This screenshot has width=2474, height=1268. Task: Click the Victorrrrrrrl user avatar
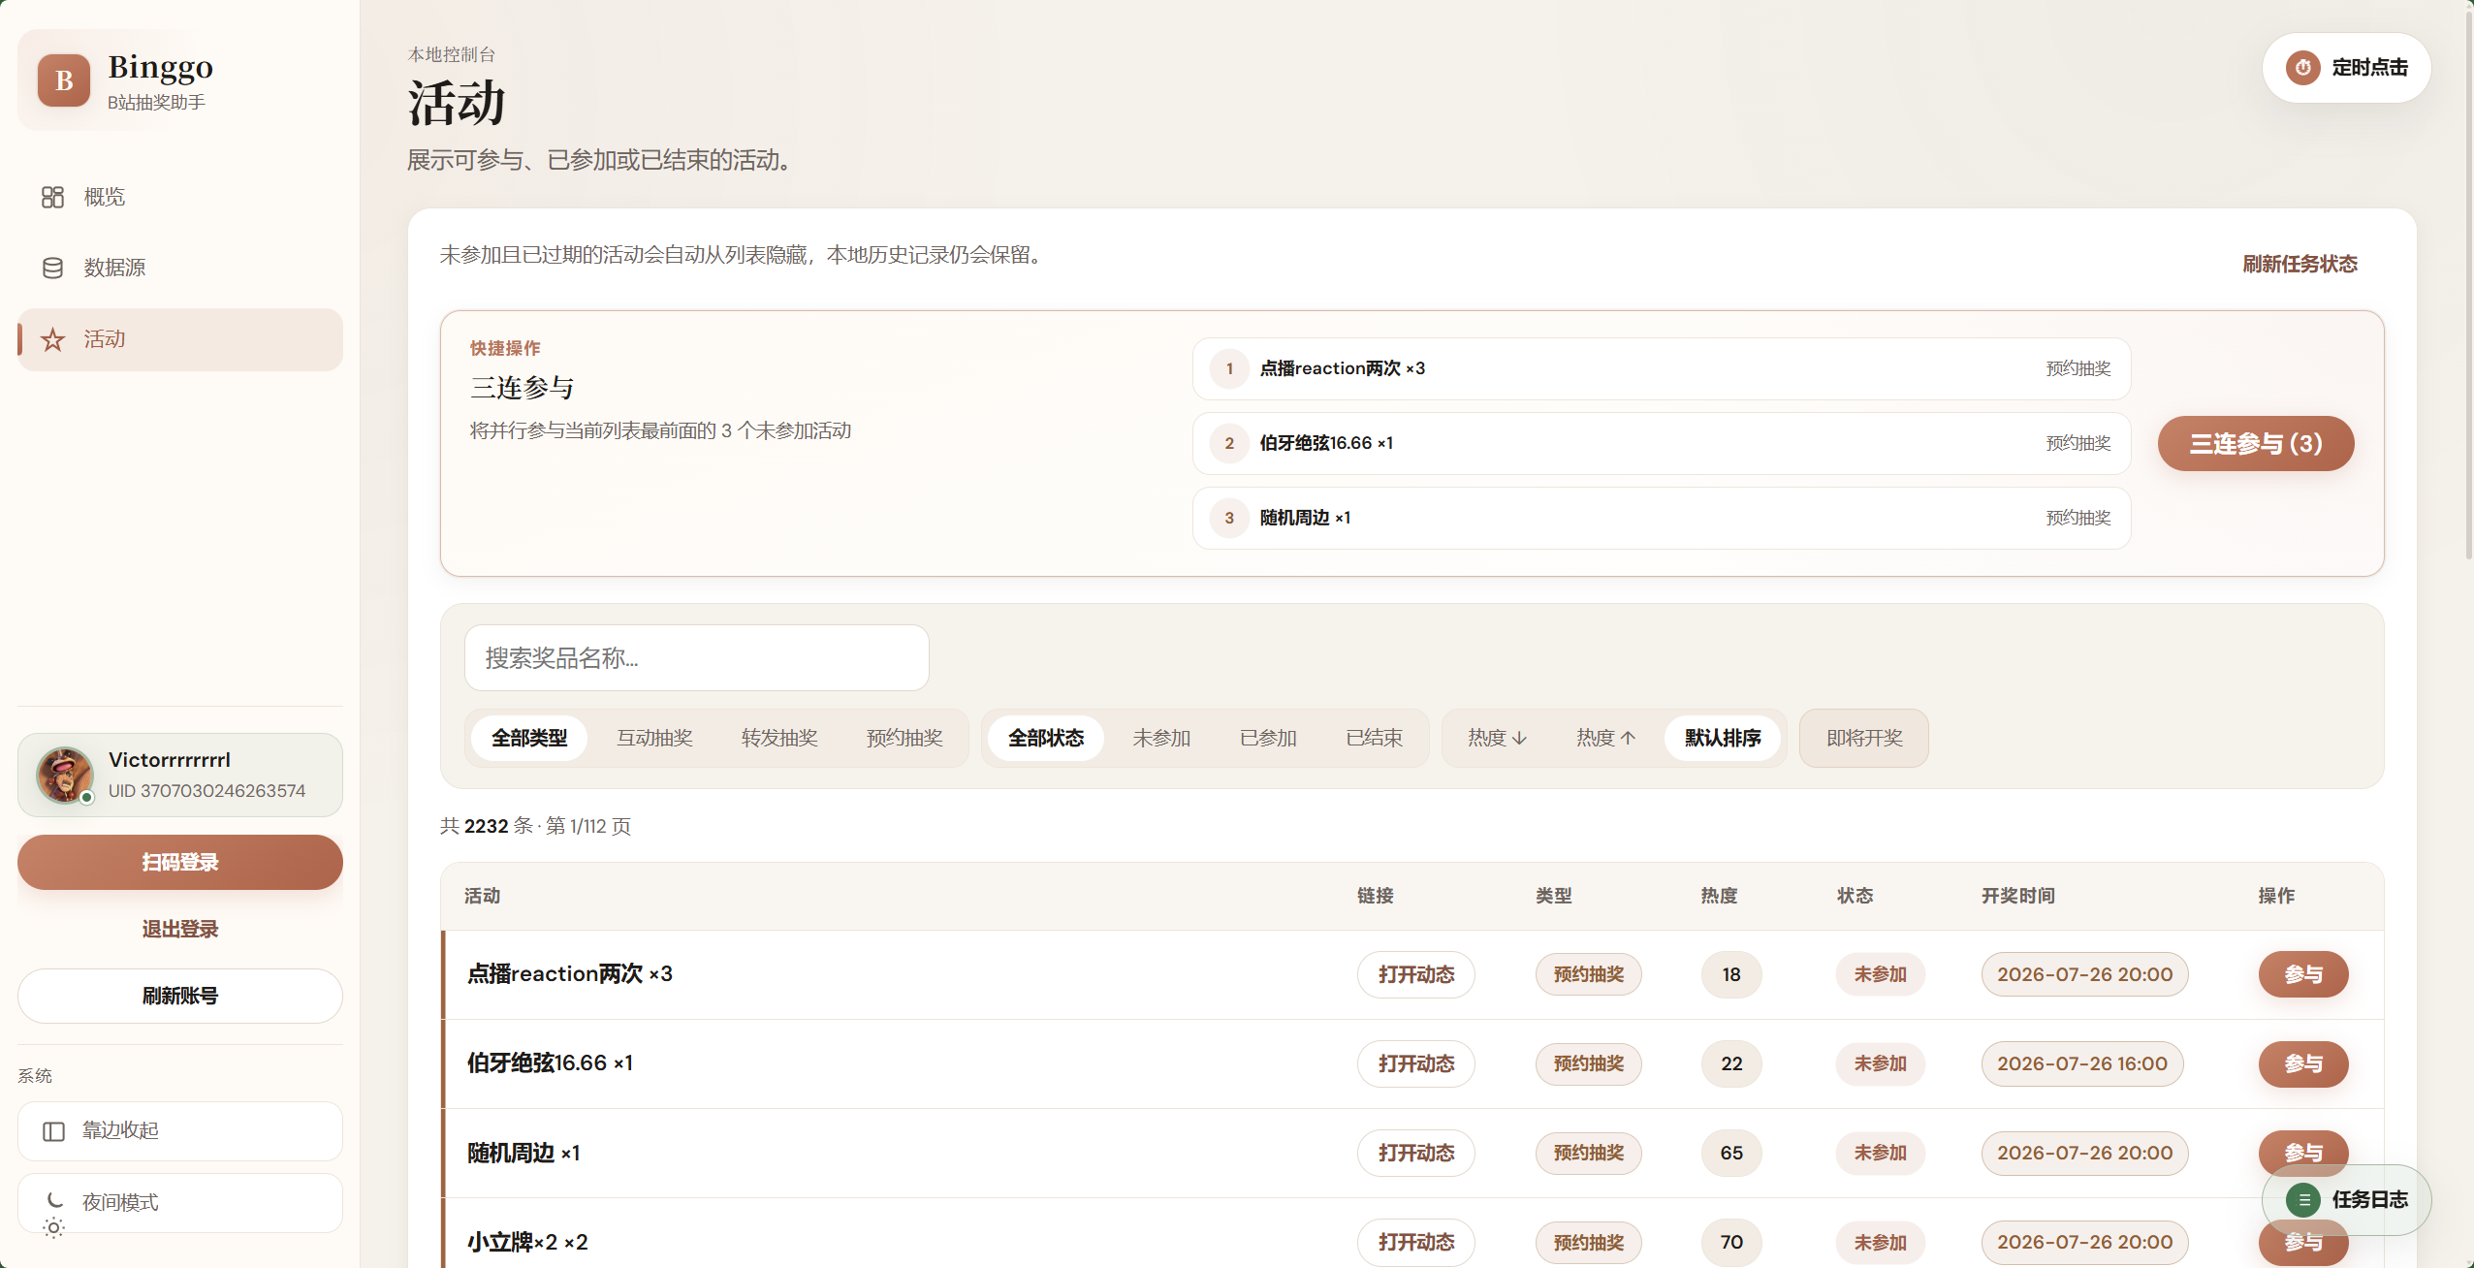(65, 775)
